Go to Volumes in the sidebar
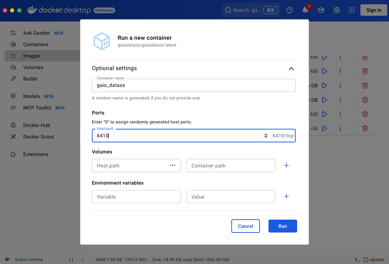The image size is (389, 264). [33, 67]
